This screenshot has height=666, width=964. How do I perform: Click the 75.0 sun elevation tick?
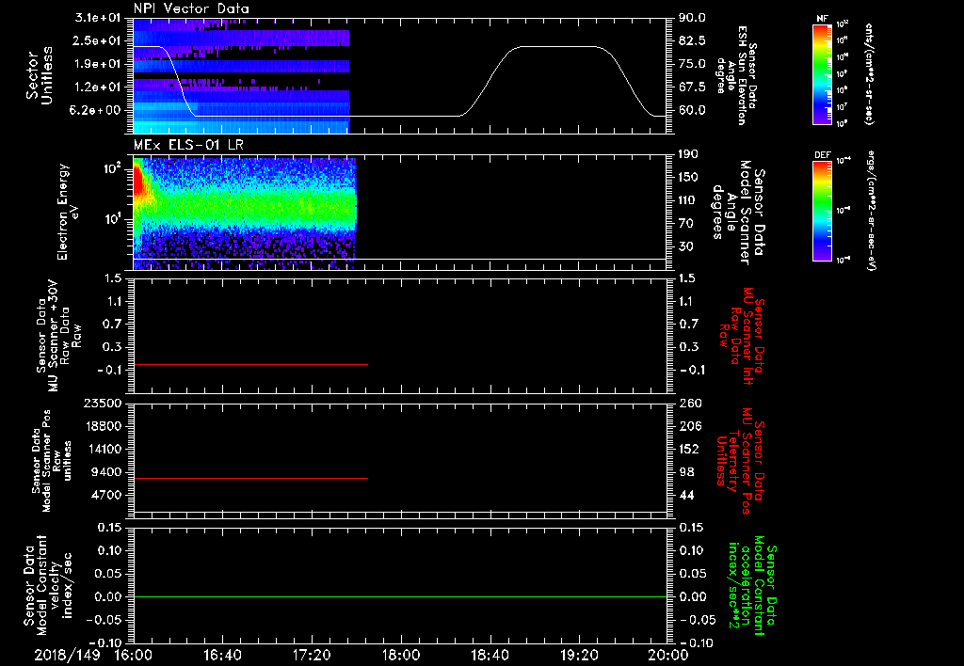tap(692, 64)
